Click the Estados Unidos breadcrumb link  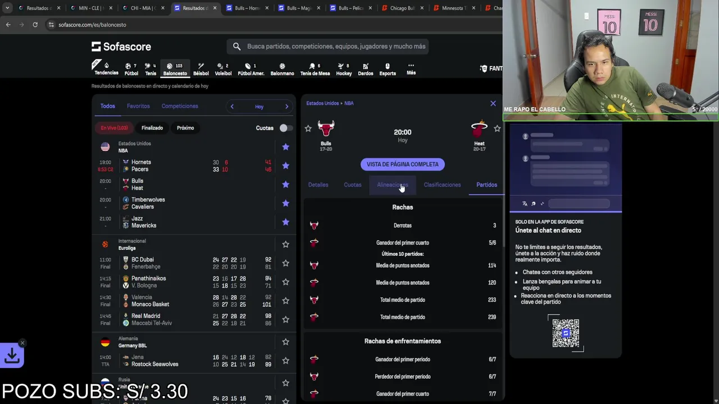(x=322, y=103)
